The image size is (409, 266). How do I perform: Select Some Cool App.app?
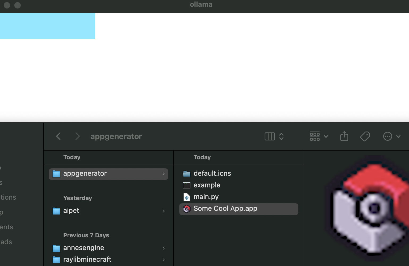point(239,209)
